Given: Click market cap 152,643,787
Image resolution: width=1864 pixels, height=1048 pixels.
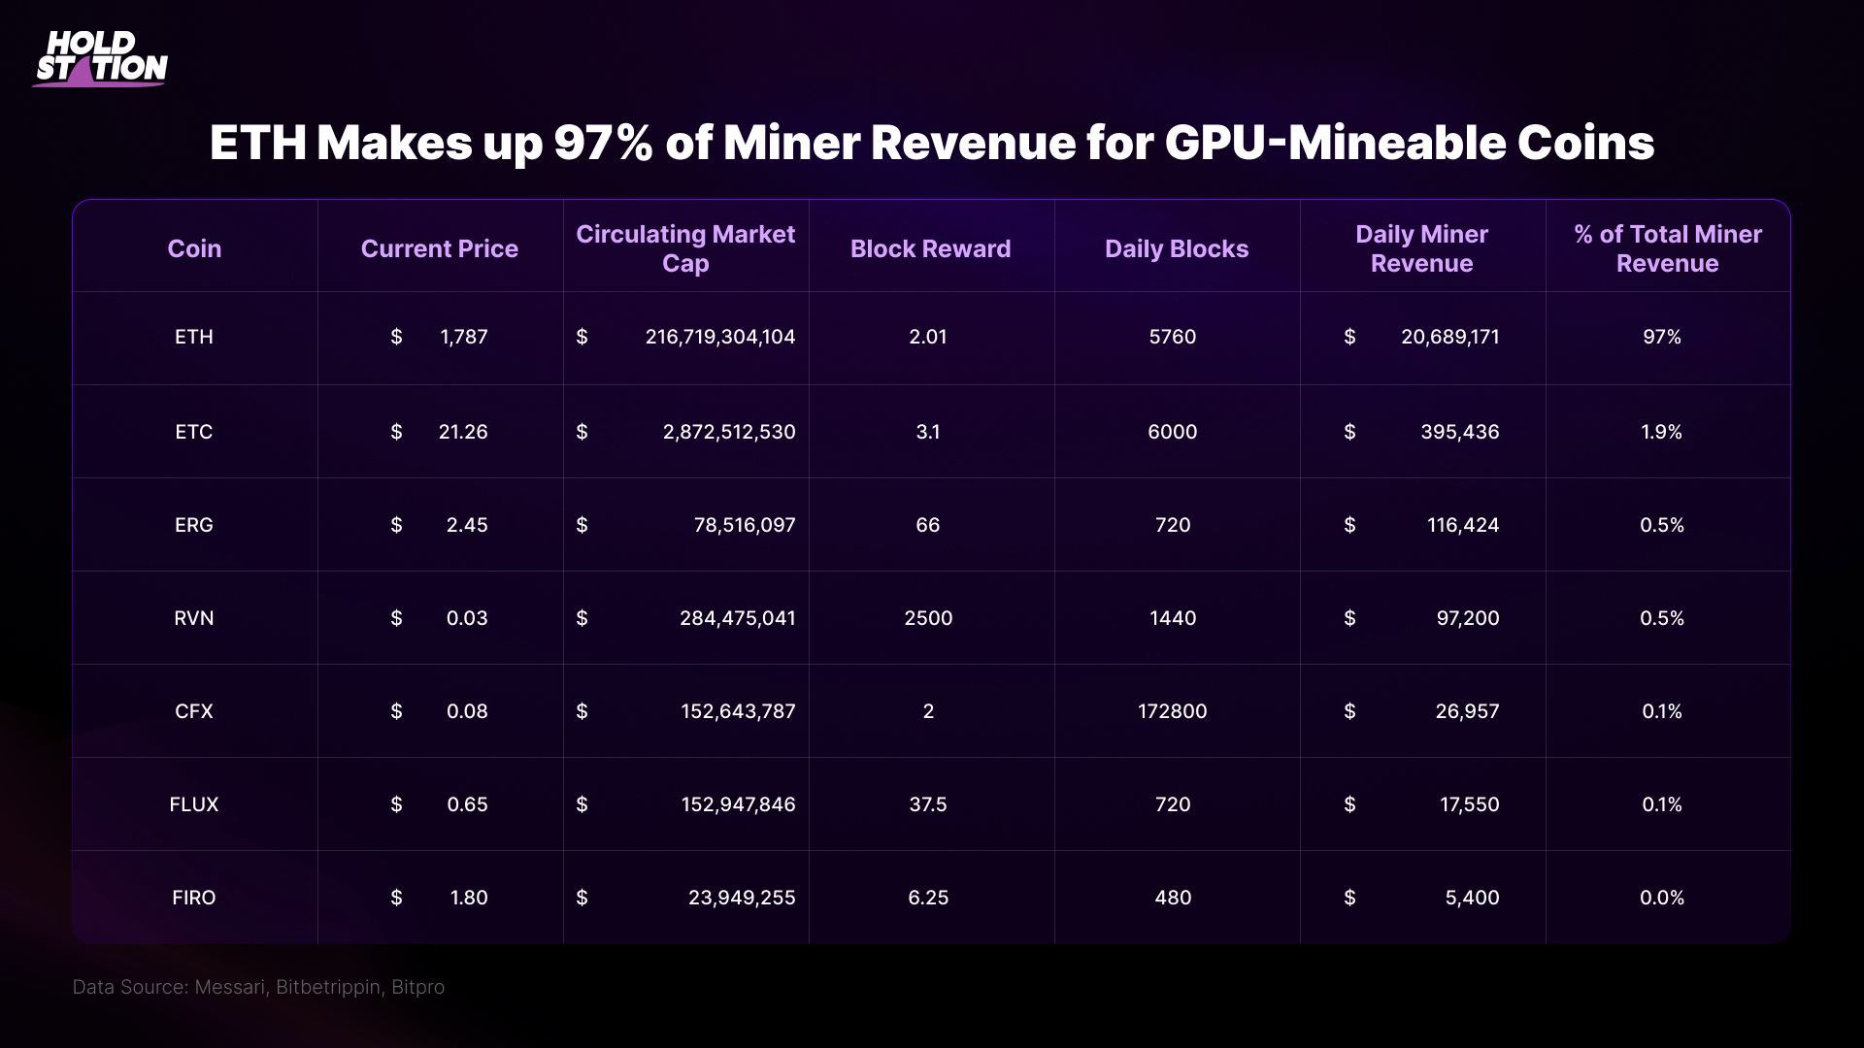Looking at the screenshot, I should [738, 711].
